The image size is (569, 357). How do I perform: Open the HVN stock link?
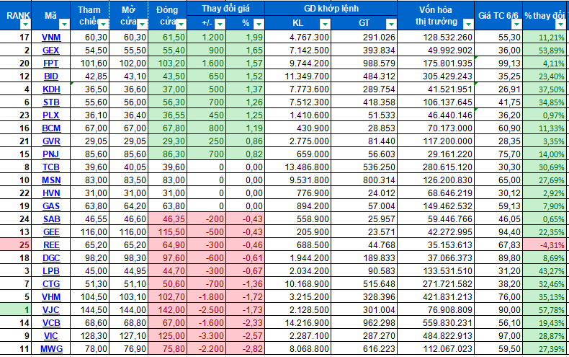(51, 193)
